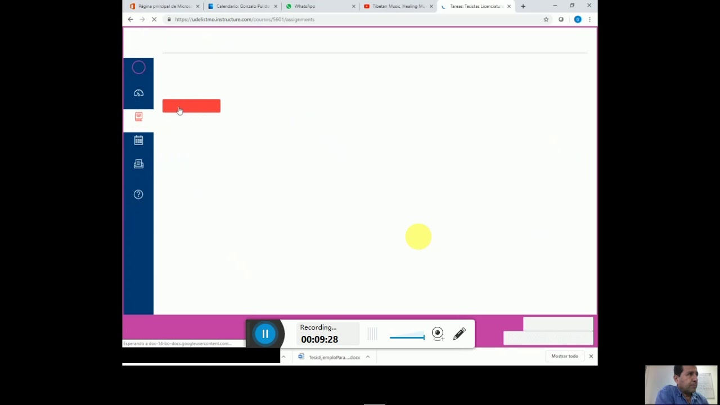Screen dimensions: 720x405
Task: Expand options for TesisEjemploPara docx download
Action: coord(367,357)
